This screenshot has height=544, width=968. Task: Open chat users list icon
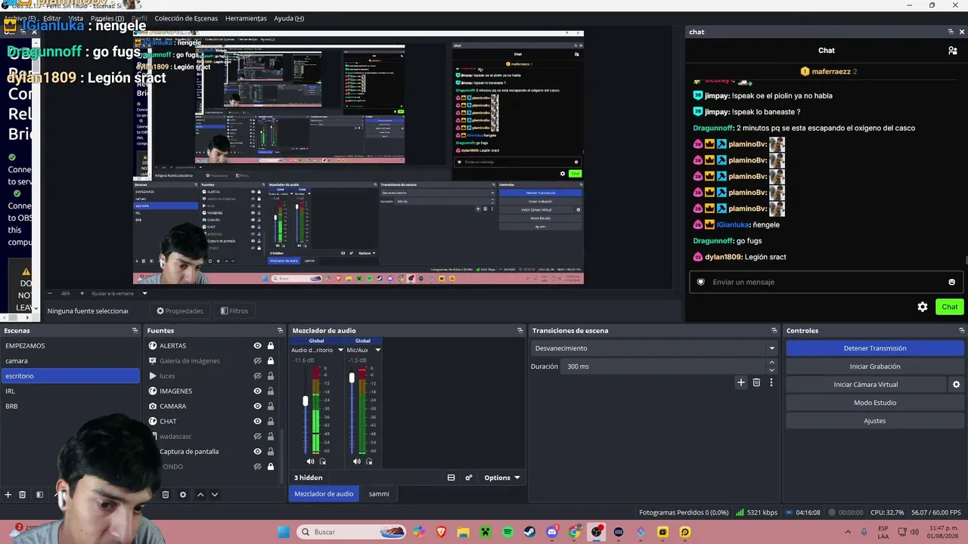[x=953, y=51]
